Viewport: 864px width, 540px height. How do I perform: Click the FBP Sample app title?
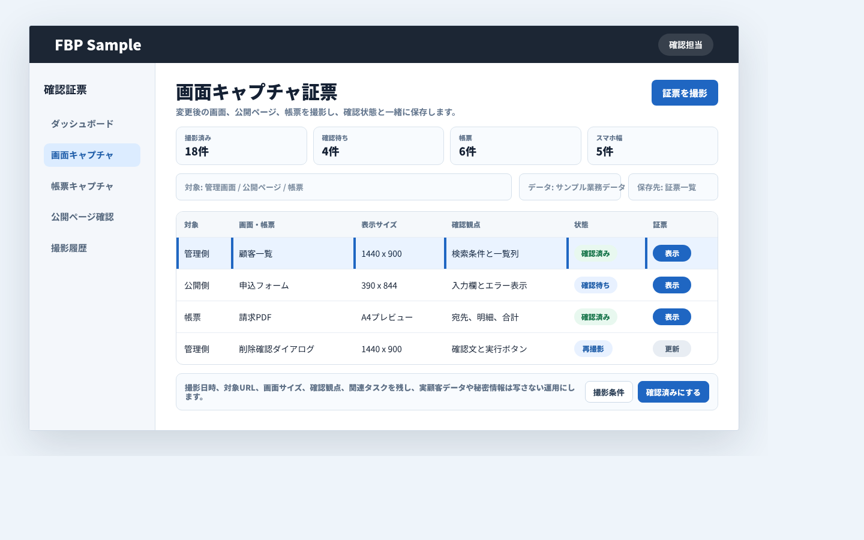tap(98, 45)
